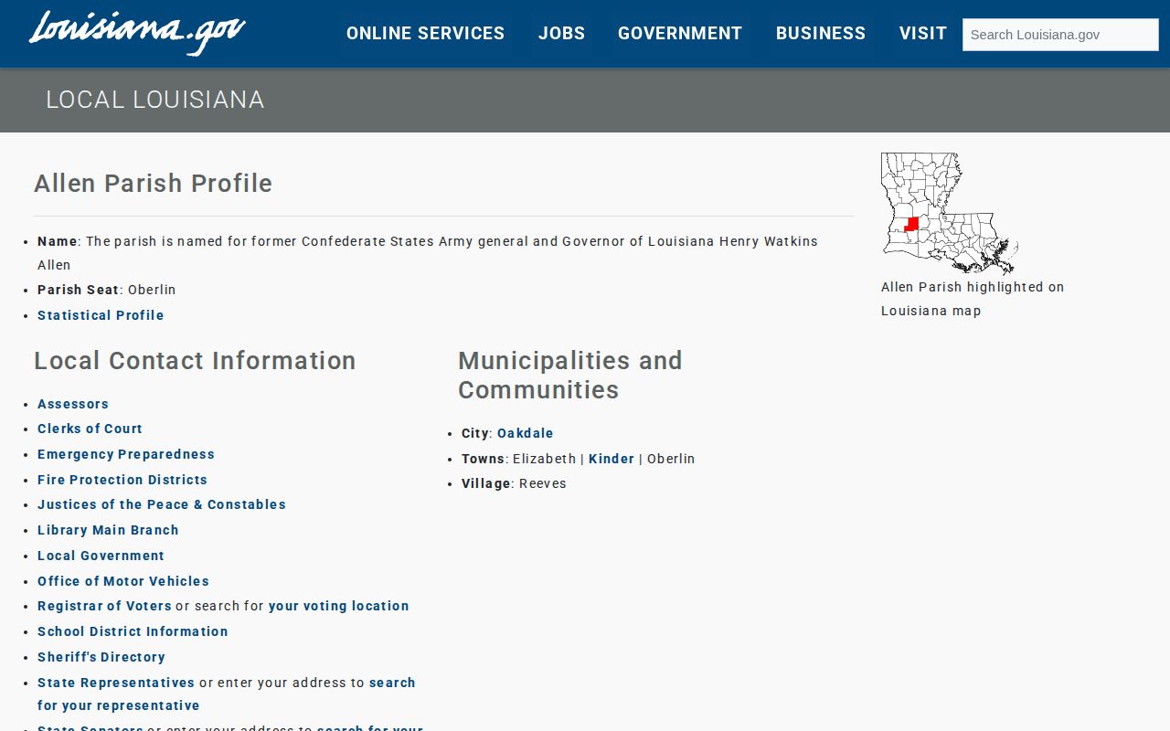1170x731 pixels.
Task: Click the village name 'Reeves'
Action: (x=543, y=483)
